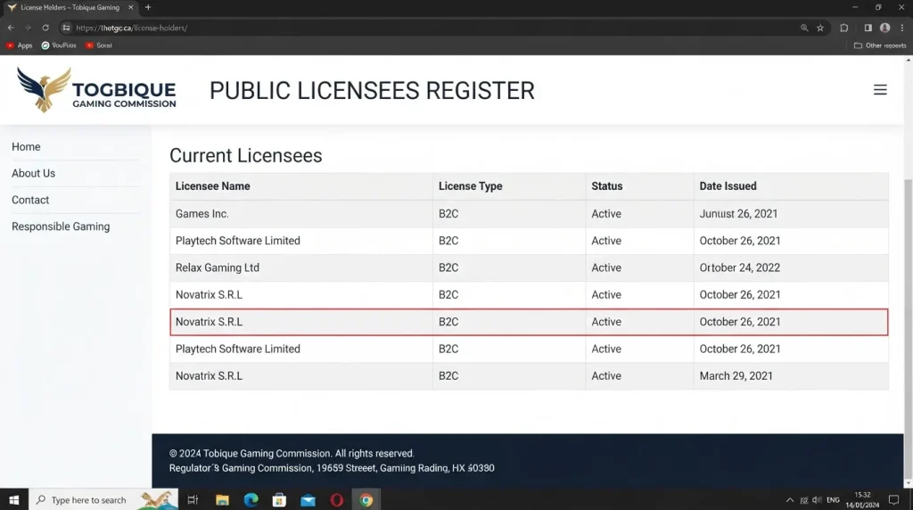This screenshot has width=913, height=510.
Task: Open the volume speaker icon in tray
Action: coord(817,499)
